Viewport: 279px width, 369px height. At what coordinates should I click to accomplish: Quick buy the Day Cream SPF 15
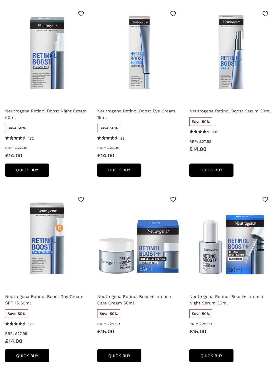pyautogui.click(x=27, y=356)
